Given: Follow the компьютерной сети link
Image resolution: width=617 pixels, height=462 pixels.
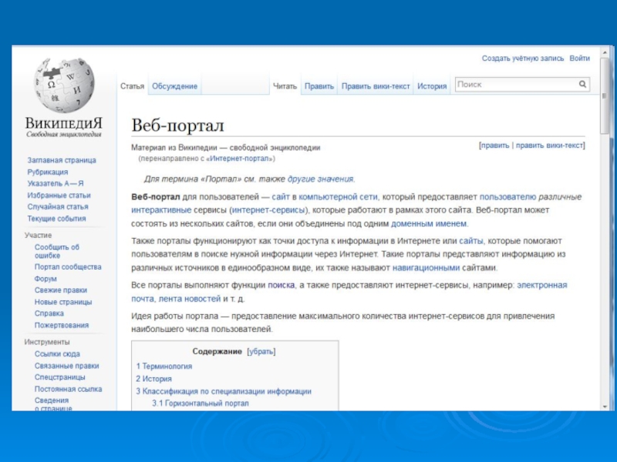Looking at the screenshot, I should [338, 197].
